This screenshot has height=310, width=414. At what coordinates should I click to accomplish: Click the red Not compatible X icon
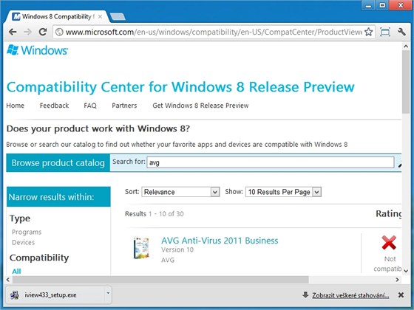[x=389, y=243]
